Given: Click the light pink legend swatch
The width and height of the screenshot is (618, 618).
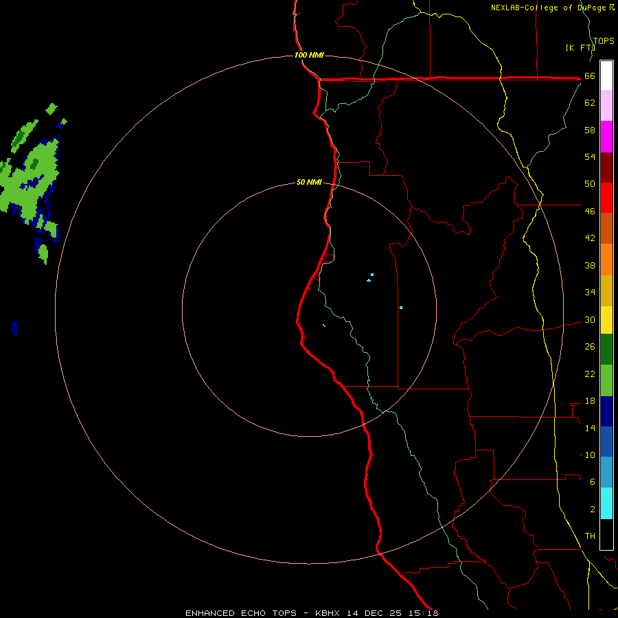Looking at the screenshot, I should [x=606, y=106].
